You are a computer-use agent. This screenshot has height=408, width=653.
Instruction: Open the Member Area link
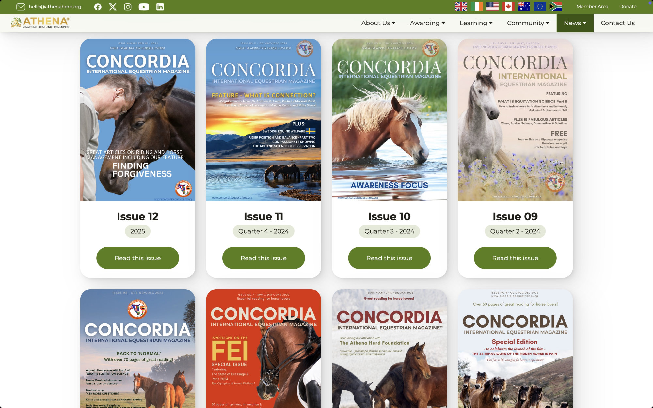[x=592, y=7]
